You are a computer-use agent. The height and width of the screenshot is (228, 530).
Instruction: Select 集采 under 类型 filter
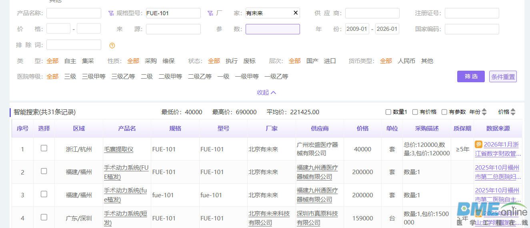(88, 61)
